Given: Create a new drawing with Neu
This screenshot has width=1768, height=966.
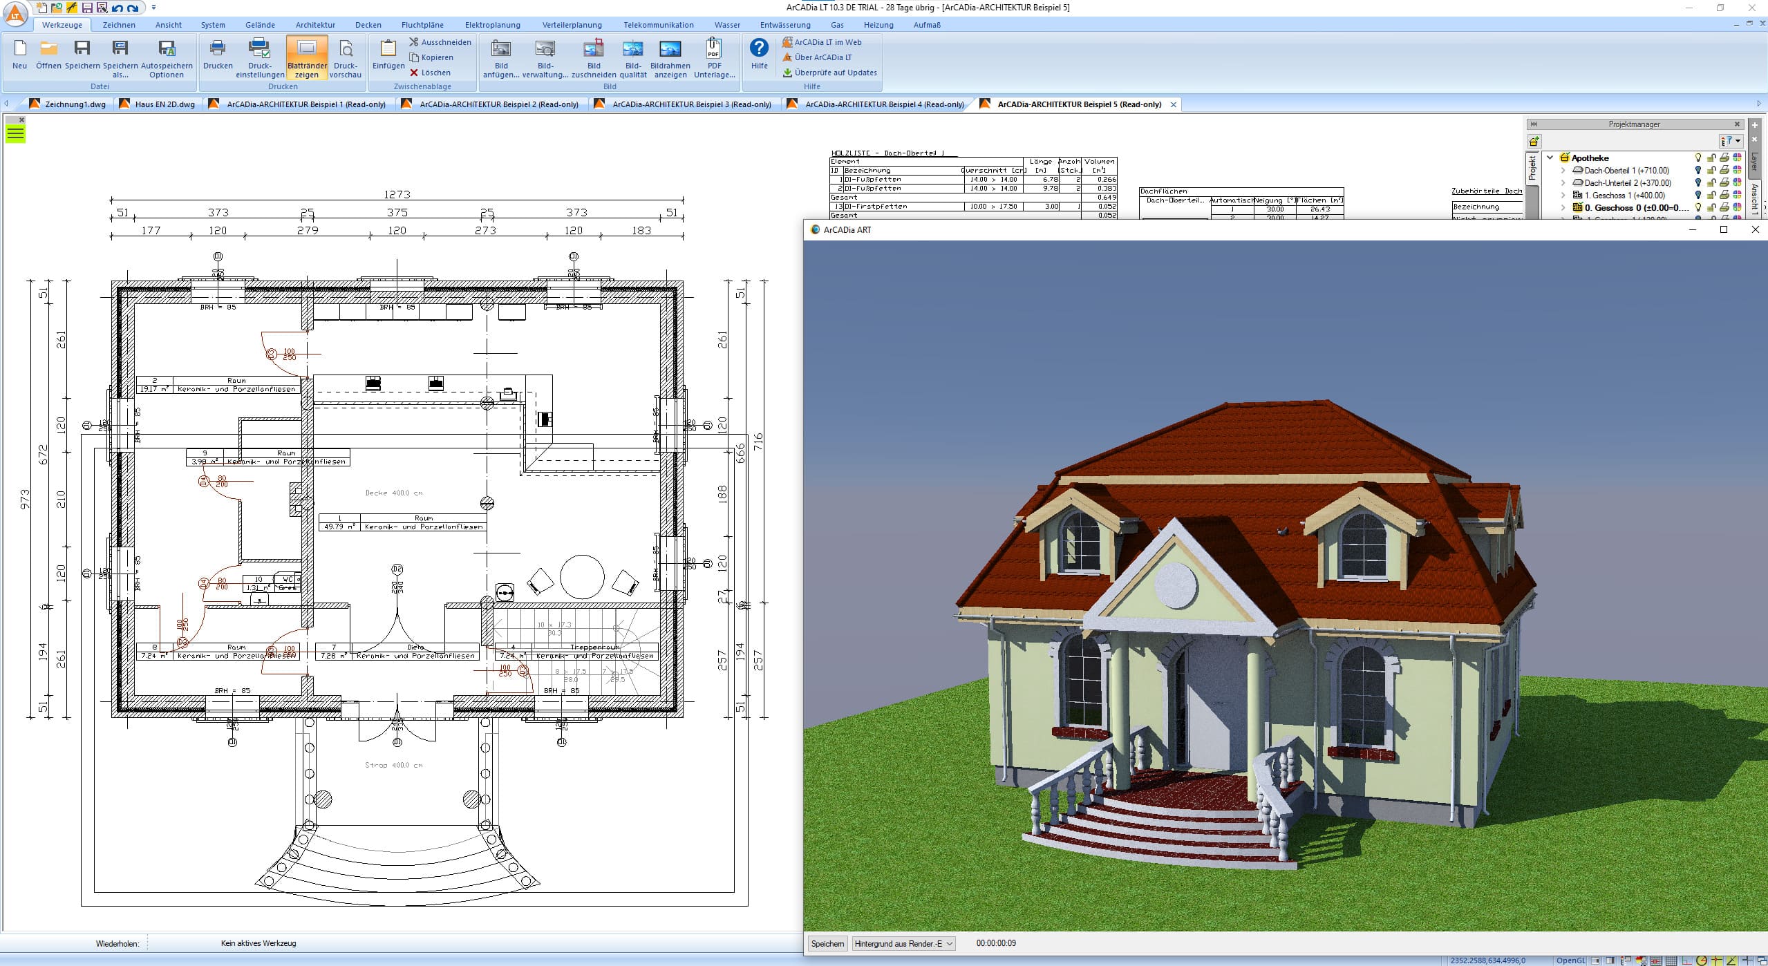Looking at the screenshot, I should [x=19, y=55].
